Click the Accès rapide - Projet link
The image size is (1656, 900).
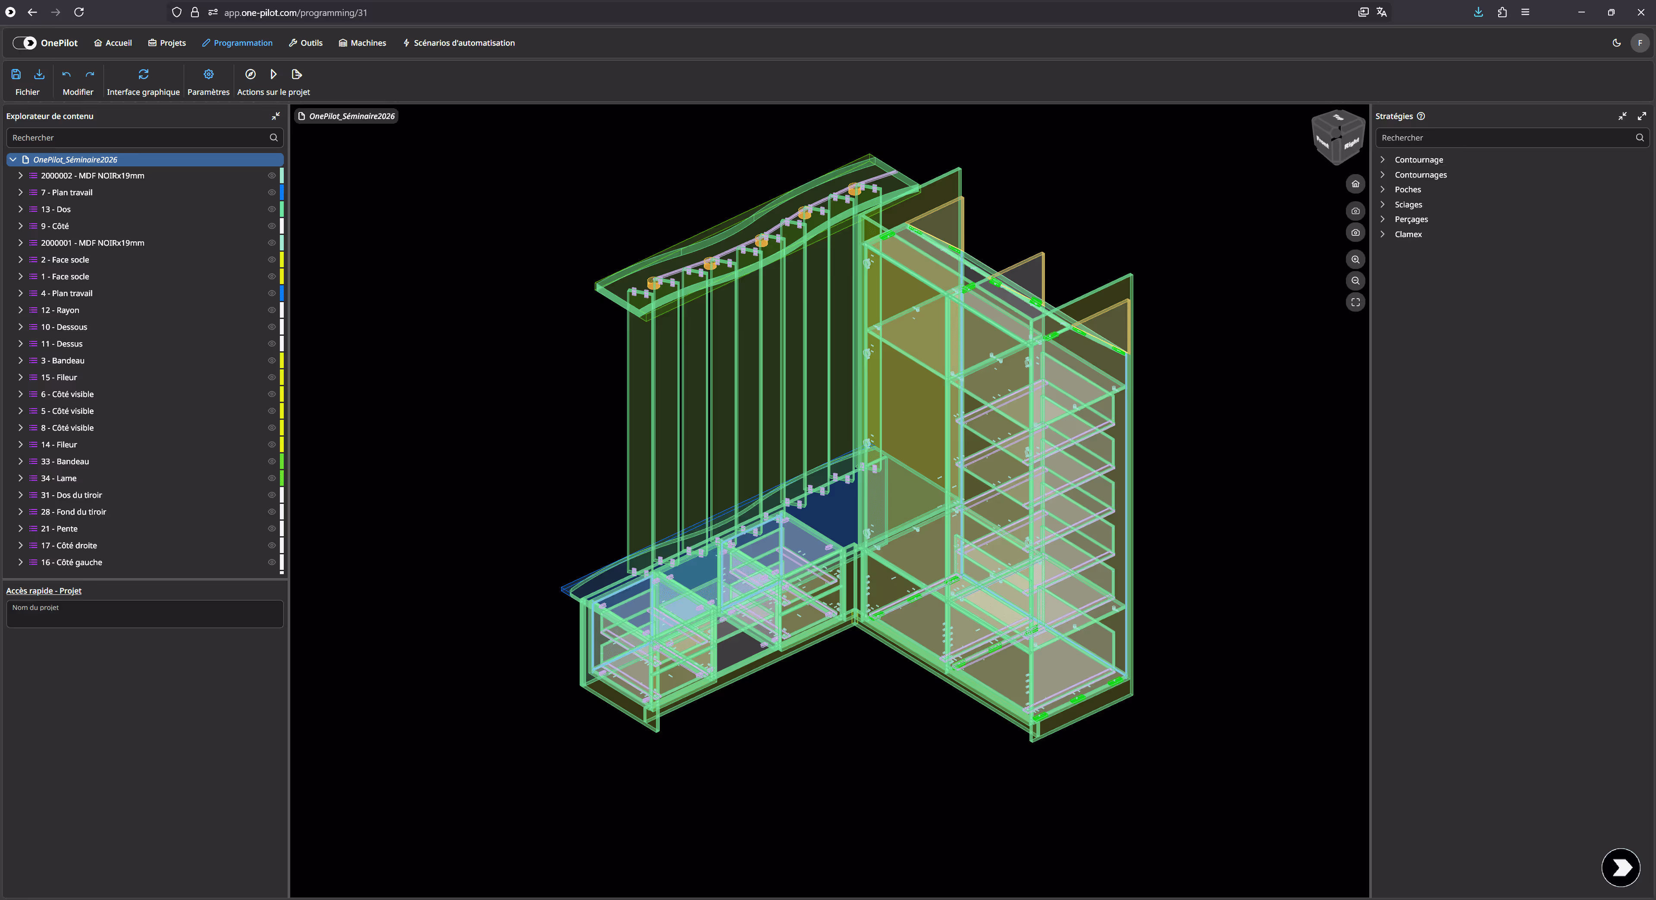click(44, 591)
